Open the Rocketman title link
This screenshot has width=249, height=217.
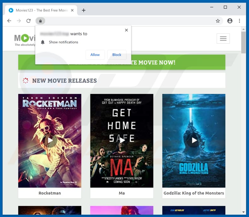click(50, 193)
